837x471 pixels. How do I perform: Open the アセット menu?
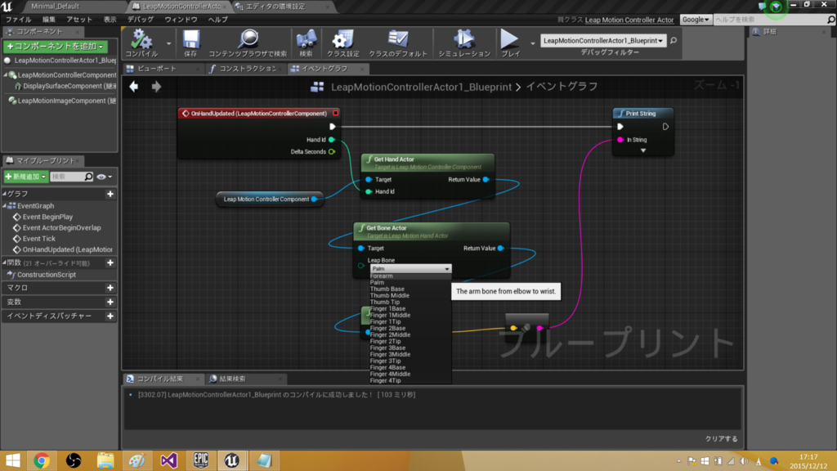tap(79, 20)
